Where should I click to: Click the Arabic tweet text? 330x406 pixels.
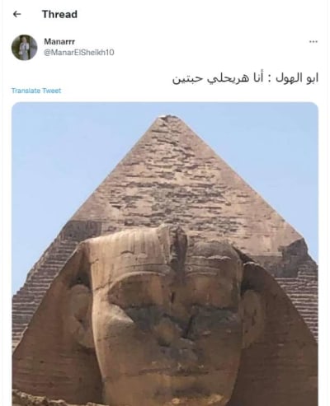coord(245,78)
